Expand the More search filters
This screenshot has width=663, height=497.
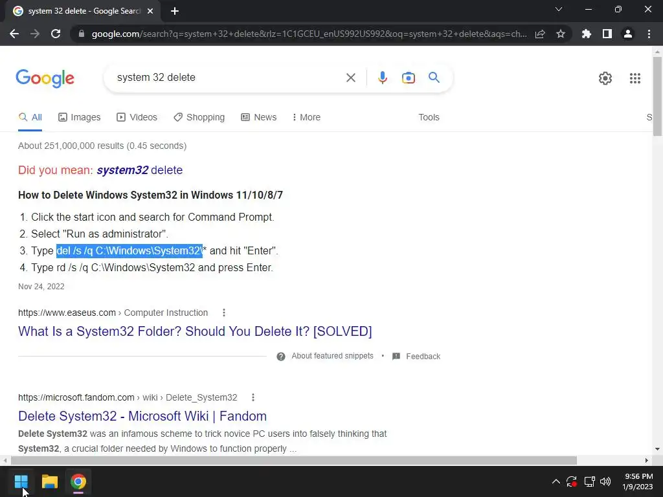coord(306,117)
